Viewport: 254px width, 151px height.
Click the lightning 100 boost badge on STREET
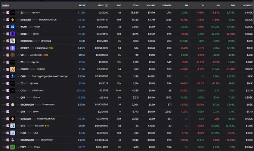51,48
